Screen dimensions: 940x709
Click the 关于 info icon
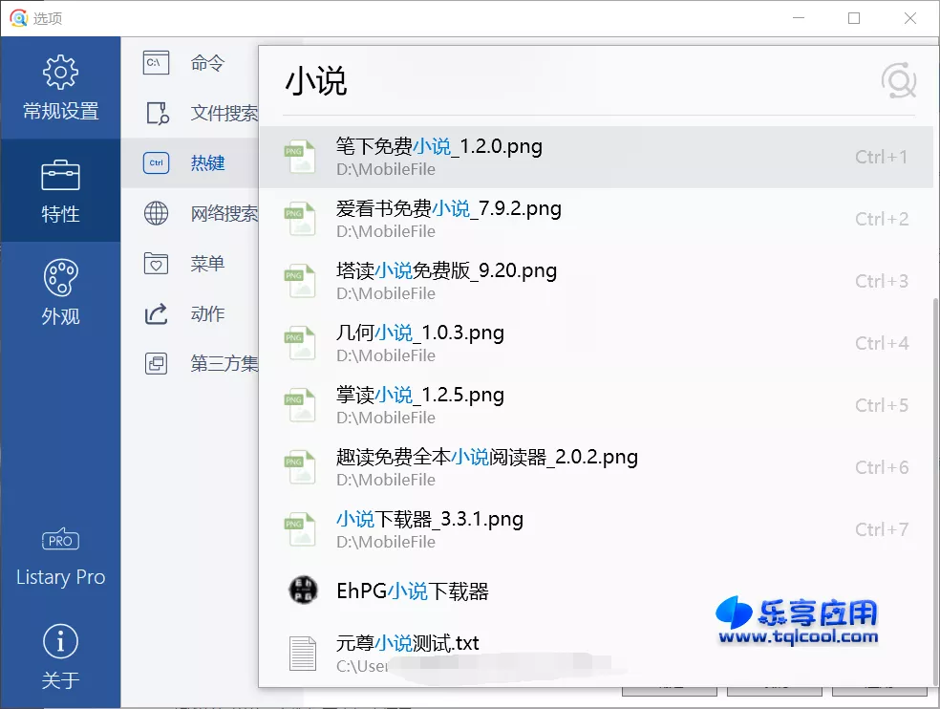pos(60,641)
